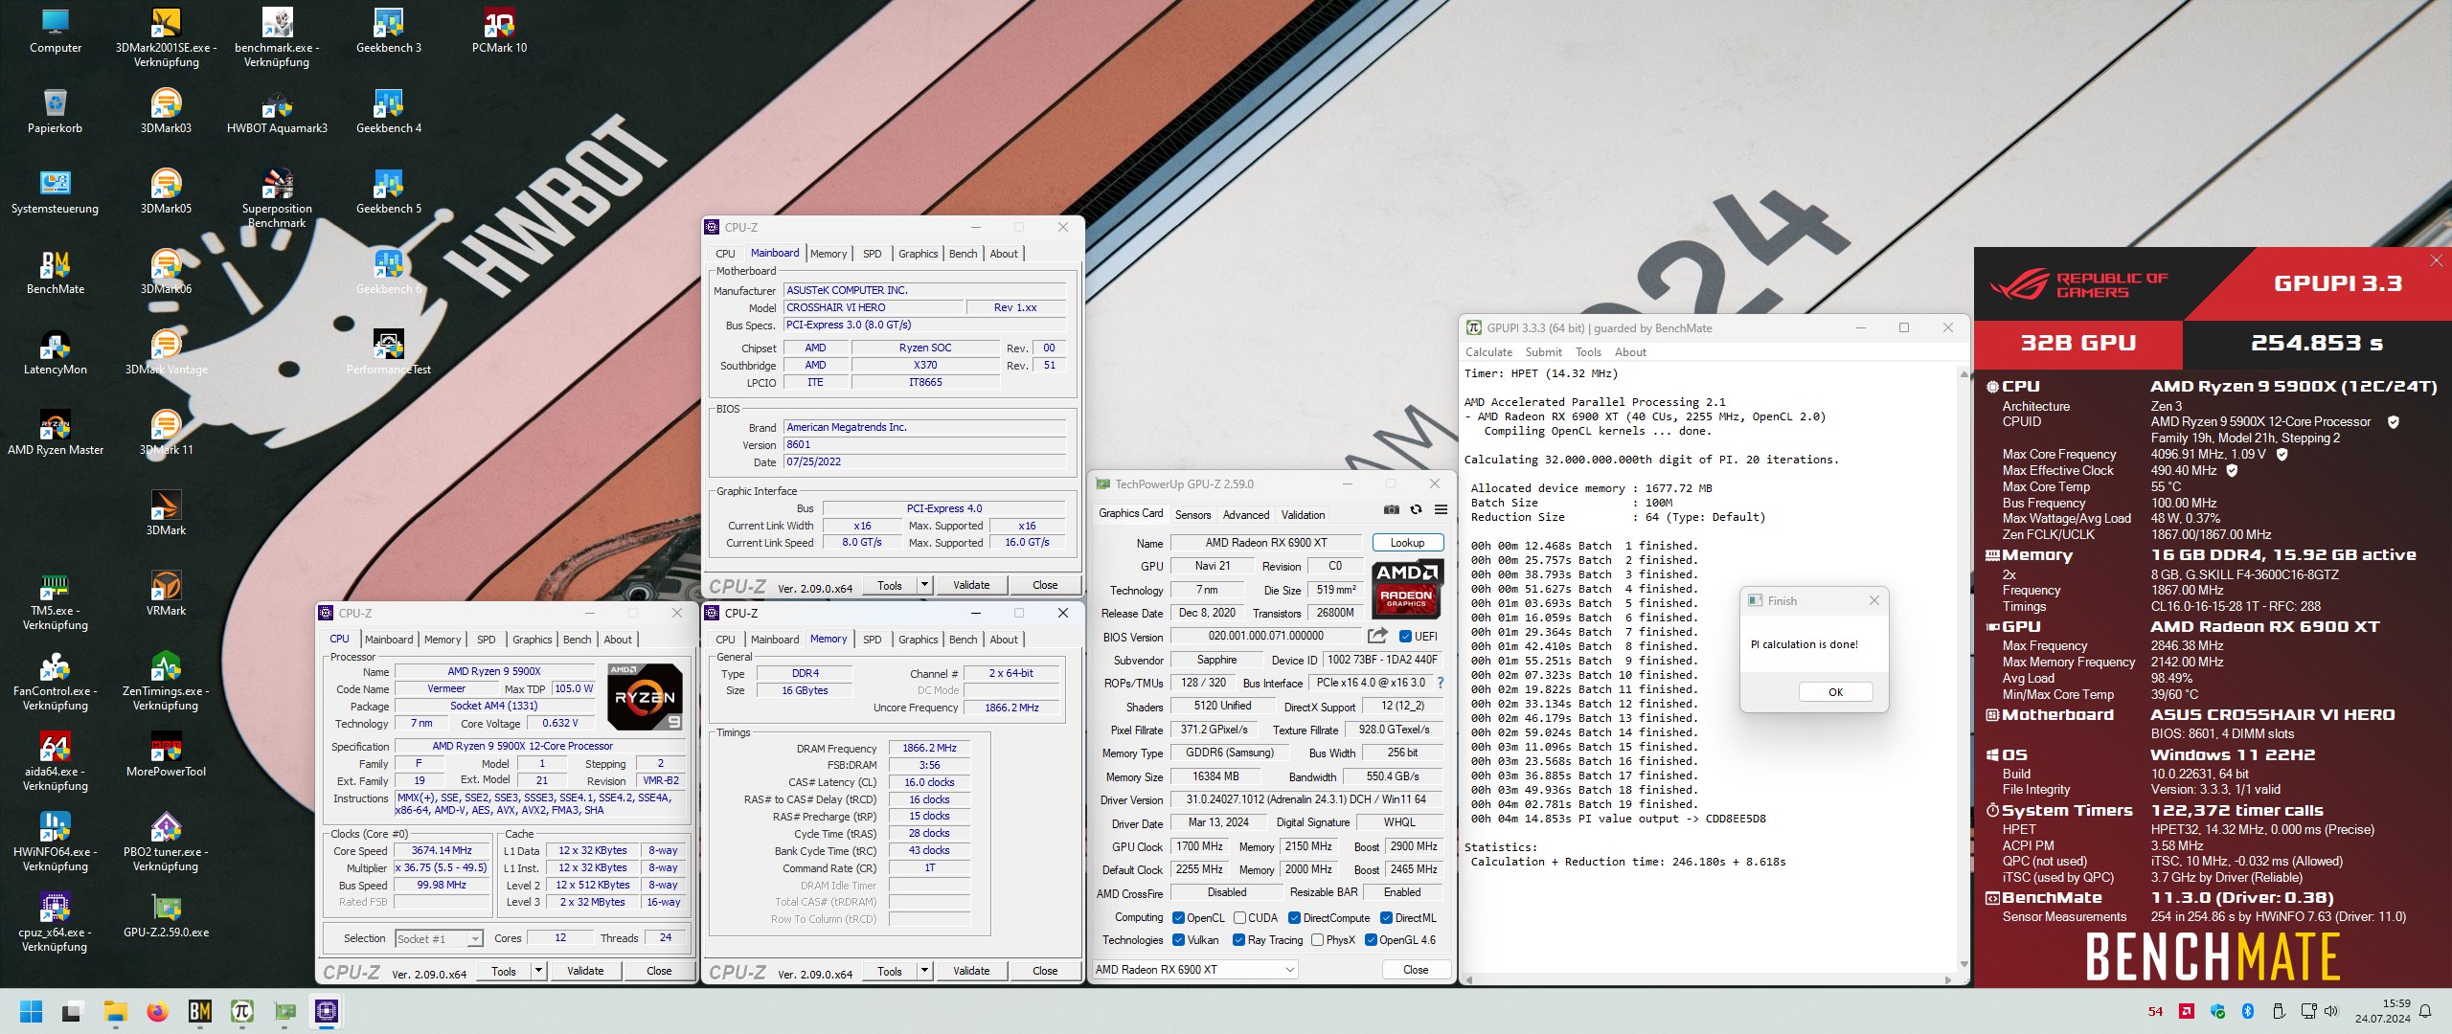Click Tools button in Memory CPU-Z window
This screenshot has height=1034, width=2452.
click(x=890, y=971)
